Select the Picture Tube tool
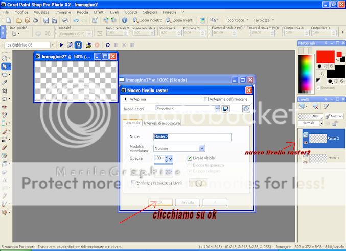The height and width of the screenshot is (251, 346). click(x=5, y=155)
